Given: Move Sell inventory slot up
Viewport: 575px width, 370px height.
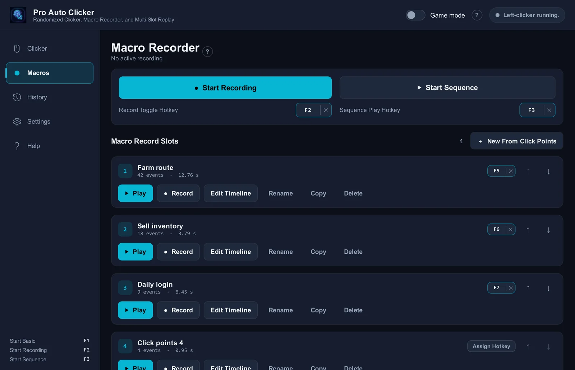Looking at the screenshot, I should 528,230.
